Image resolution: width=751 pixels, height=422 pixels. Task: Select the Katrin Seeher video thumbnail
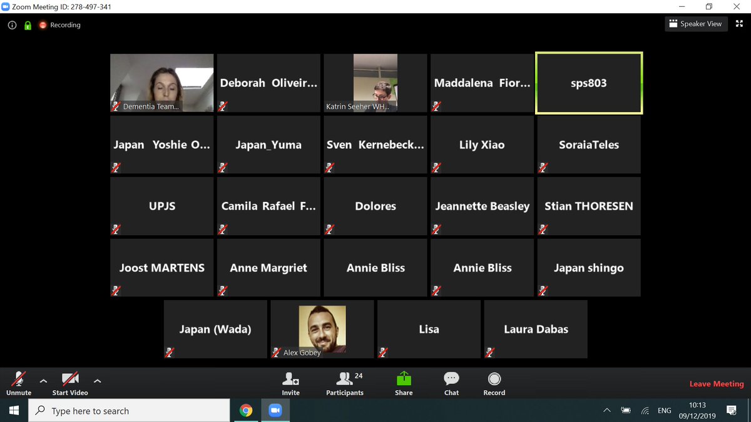pos(375,83)
